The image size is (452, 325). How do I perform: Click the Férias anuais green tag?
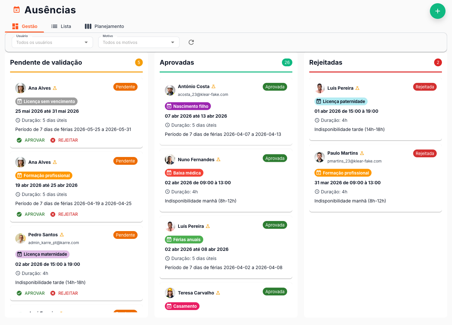point(184,240)
